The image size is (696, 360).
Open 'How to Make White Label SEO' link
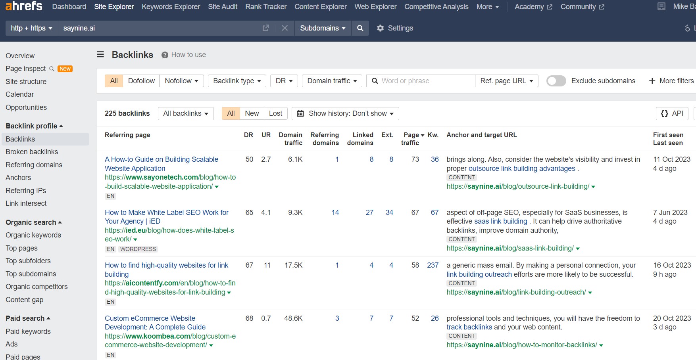click(167, 217)
